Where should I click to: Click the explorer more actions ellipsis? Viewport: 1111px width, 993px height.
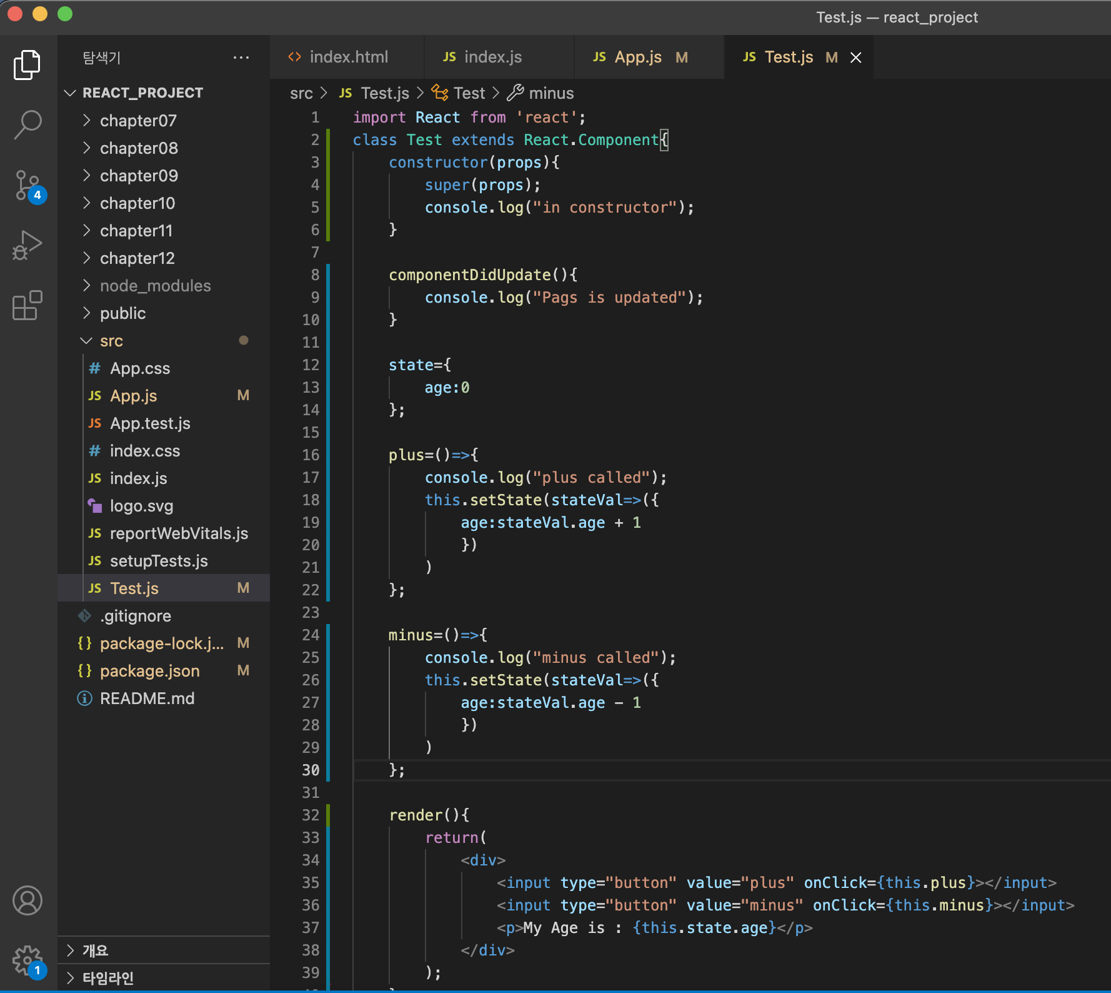[x=241, y=58]
